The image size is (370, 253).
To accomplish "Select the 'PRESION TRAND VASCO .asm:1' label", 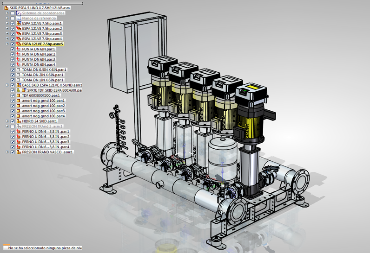I will pos(47,152).
